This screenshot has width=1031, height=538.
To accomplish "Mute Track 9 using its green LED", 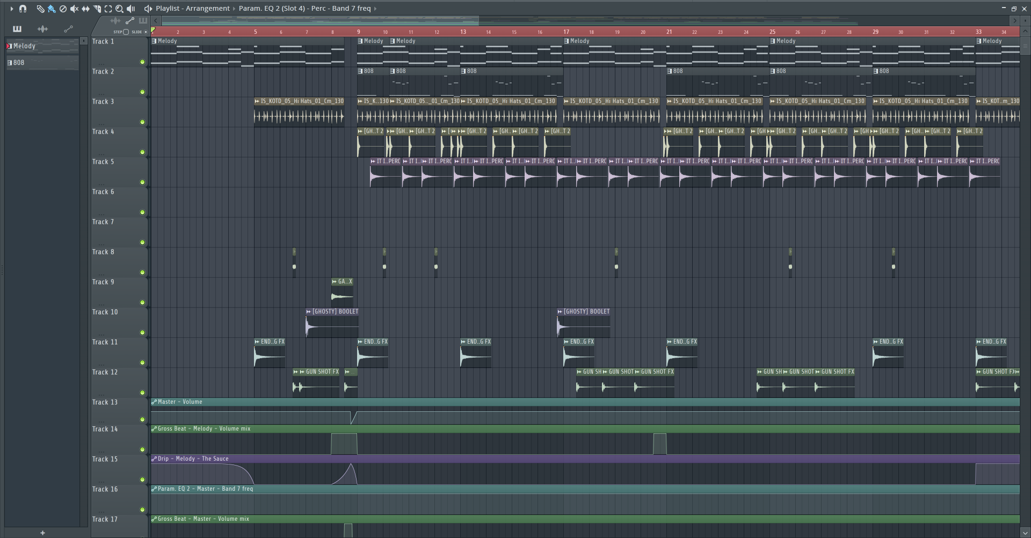I will (142, 303).
